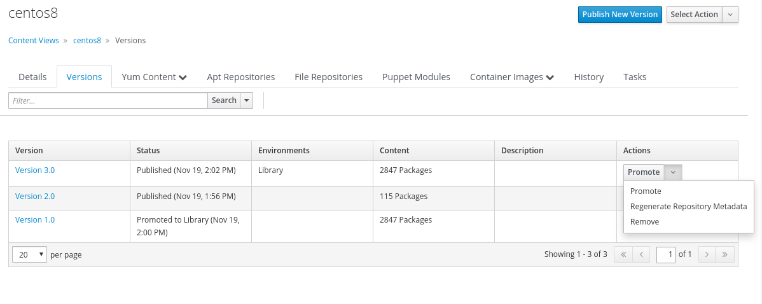
Task: Toggle the Promote actions dropdown chevron
Action: click(x=673, y=172)
